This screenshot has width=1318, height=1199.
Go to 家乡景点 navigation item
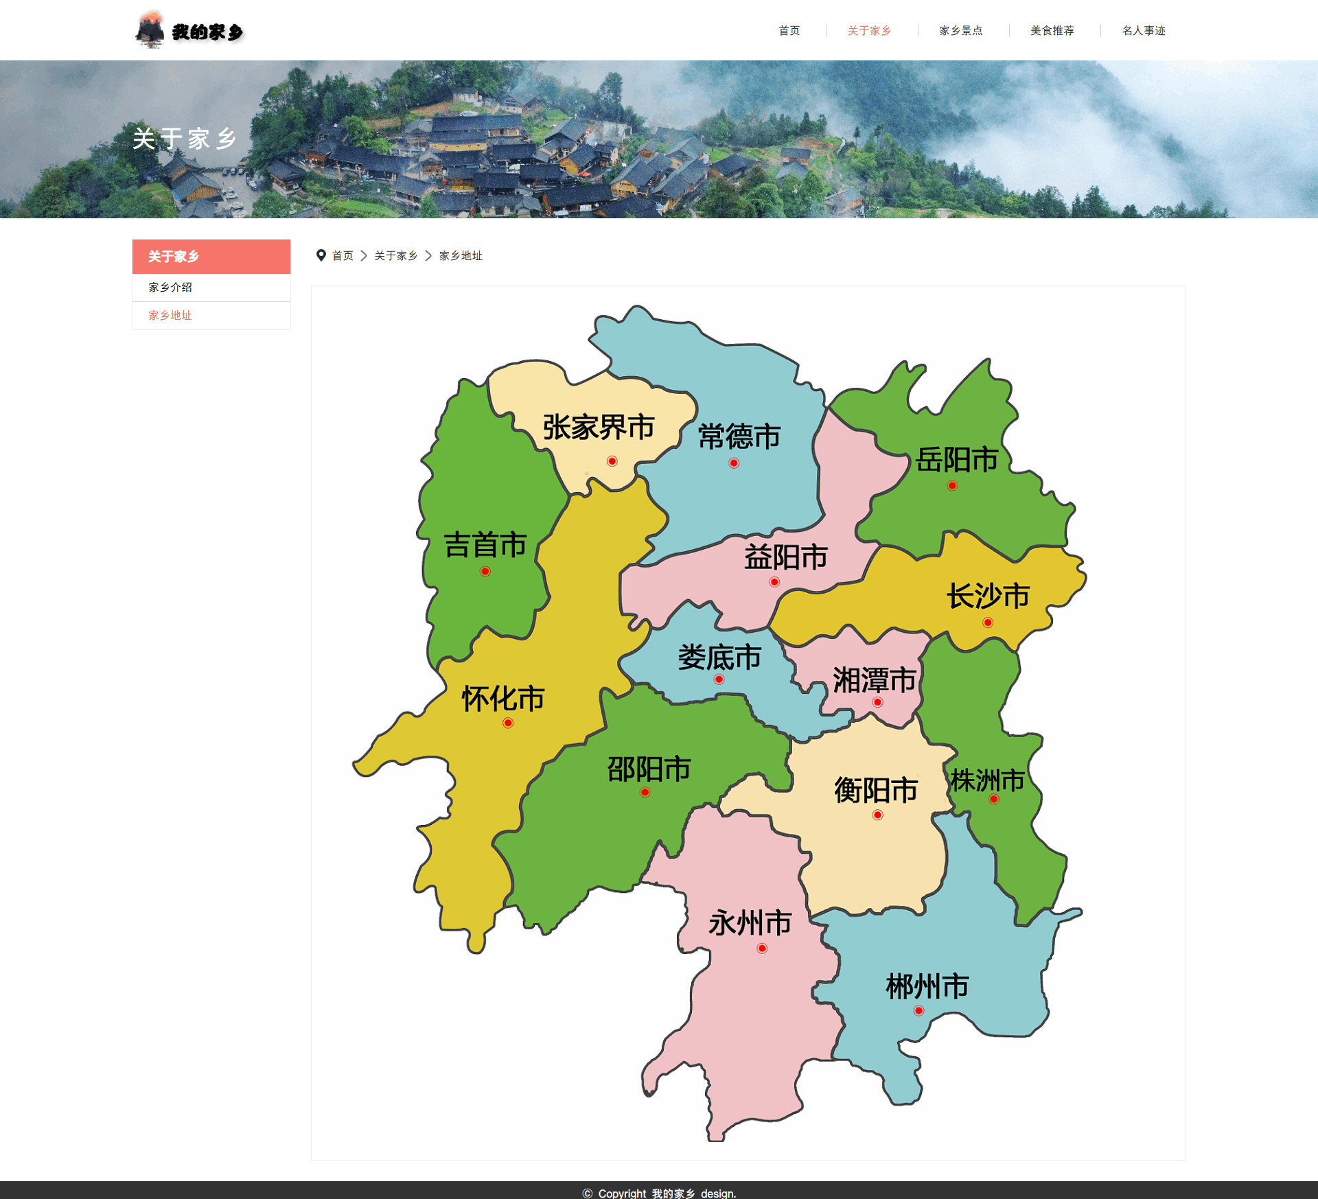pos(960,30)
